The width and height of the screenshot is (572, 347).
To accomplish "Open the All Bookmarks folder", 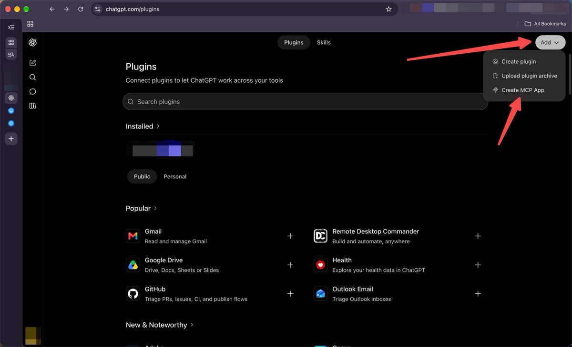I will (x=545, y=24).
